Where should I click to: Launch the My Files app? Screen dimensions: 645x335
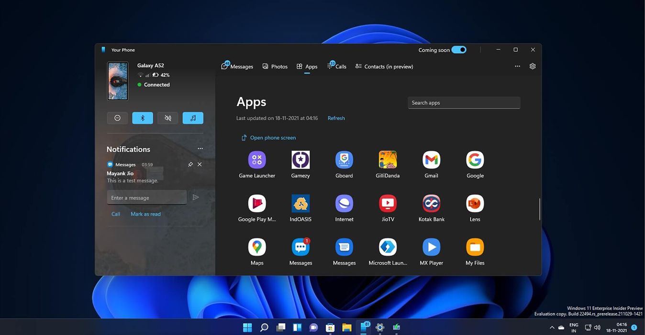tap(474, 246)
